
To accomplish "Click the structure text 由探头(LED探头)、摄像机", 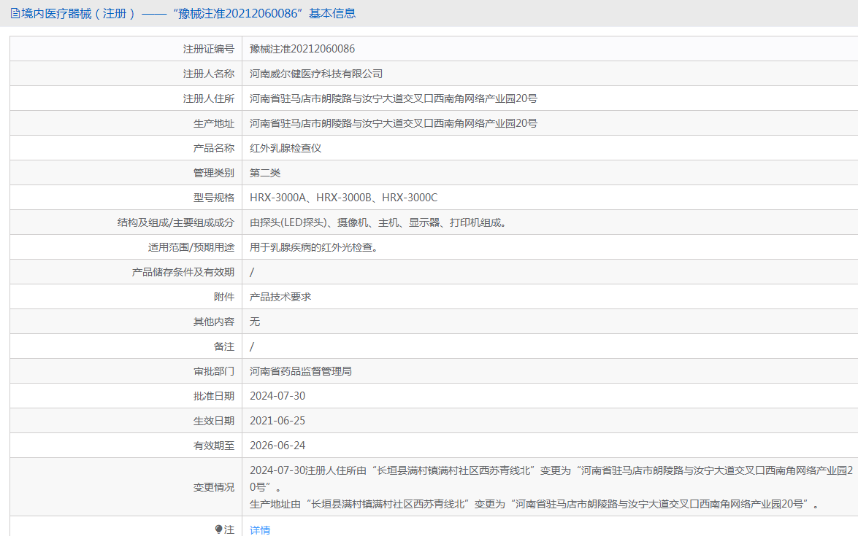I will click(309, 222).
